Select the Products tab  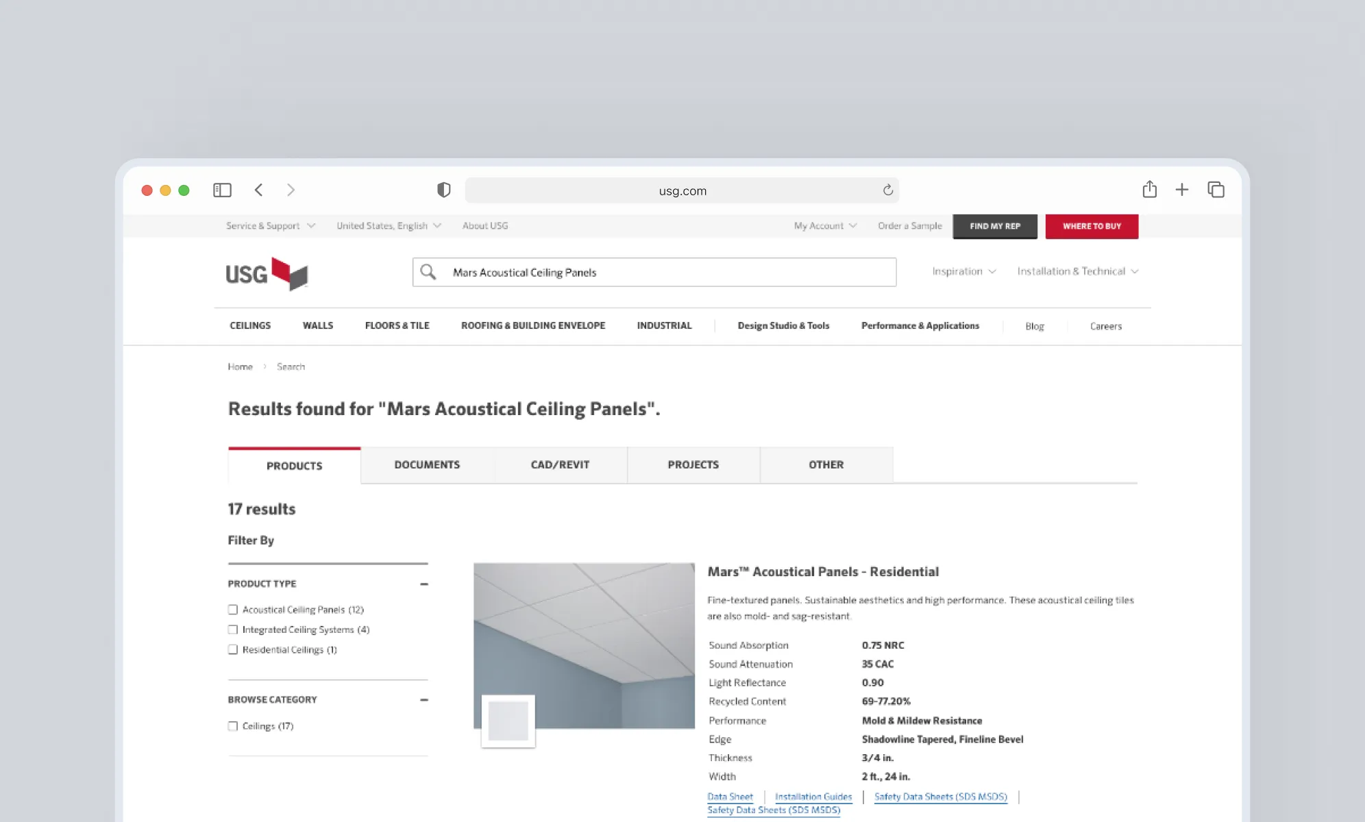[x=294, y=466]
